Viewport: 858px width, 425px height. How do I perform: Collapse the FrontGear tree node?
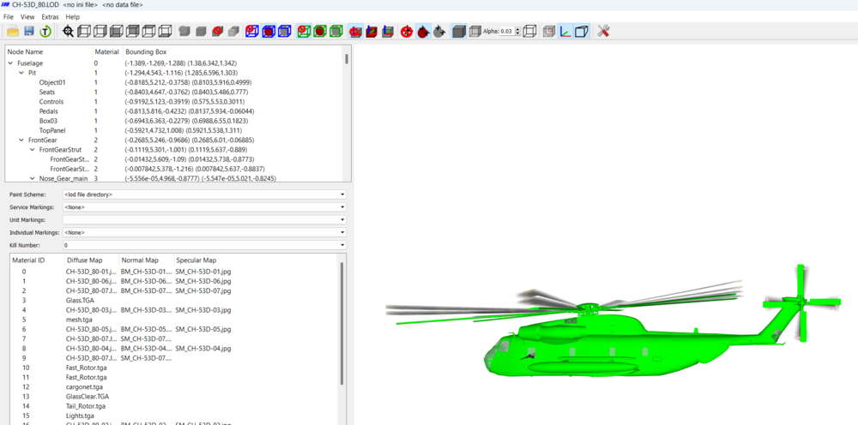pyautogui.click(x=21, y=141)
